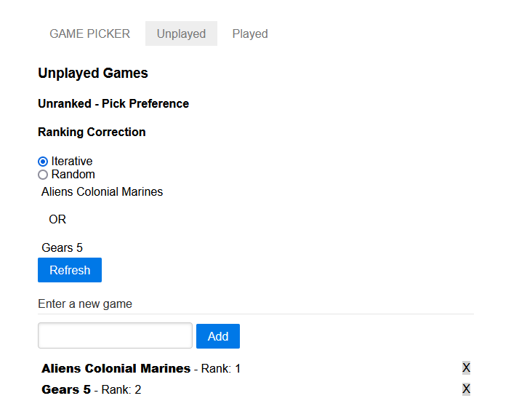The height and width of the screenshot is (417, 511).
Task: Focus the new game text field
Action: (x=115, y=336)
